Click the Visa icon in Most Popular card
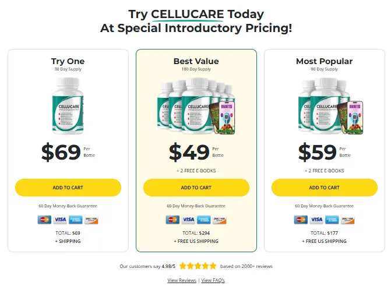This screenshot has width=391, height=286. [x=316, y=220]
